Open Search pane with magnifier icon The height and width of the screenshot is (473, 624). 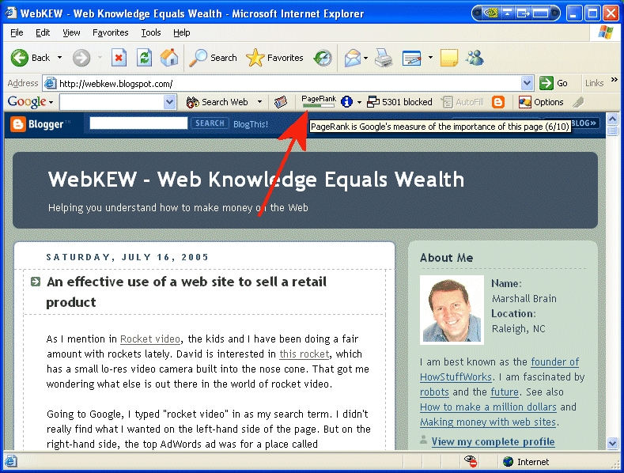pos(213,58)
